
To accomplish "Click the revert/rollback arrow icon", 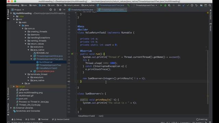I will [196, 5].
